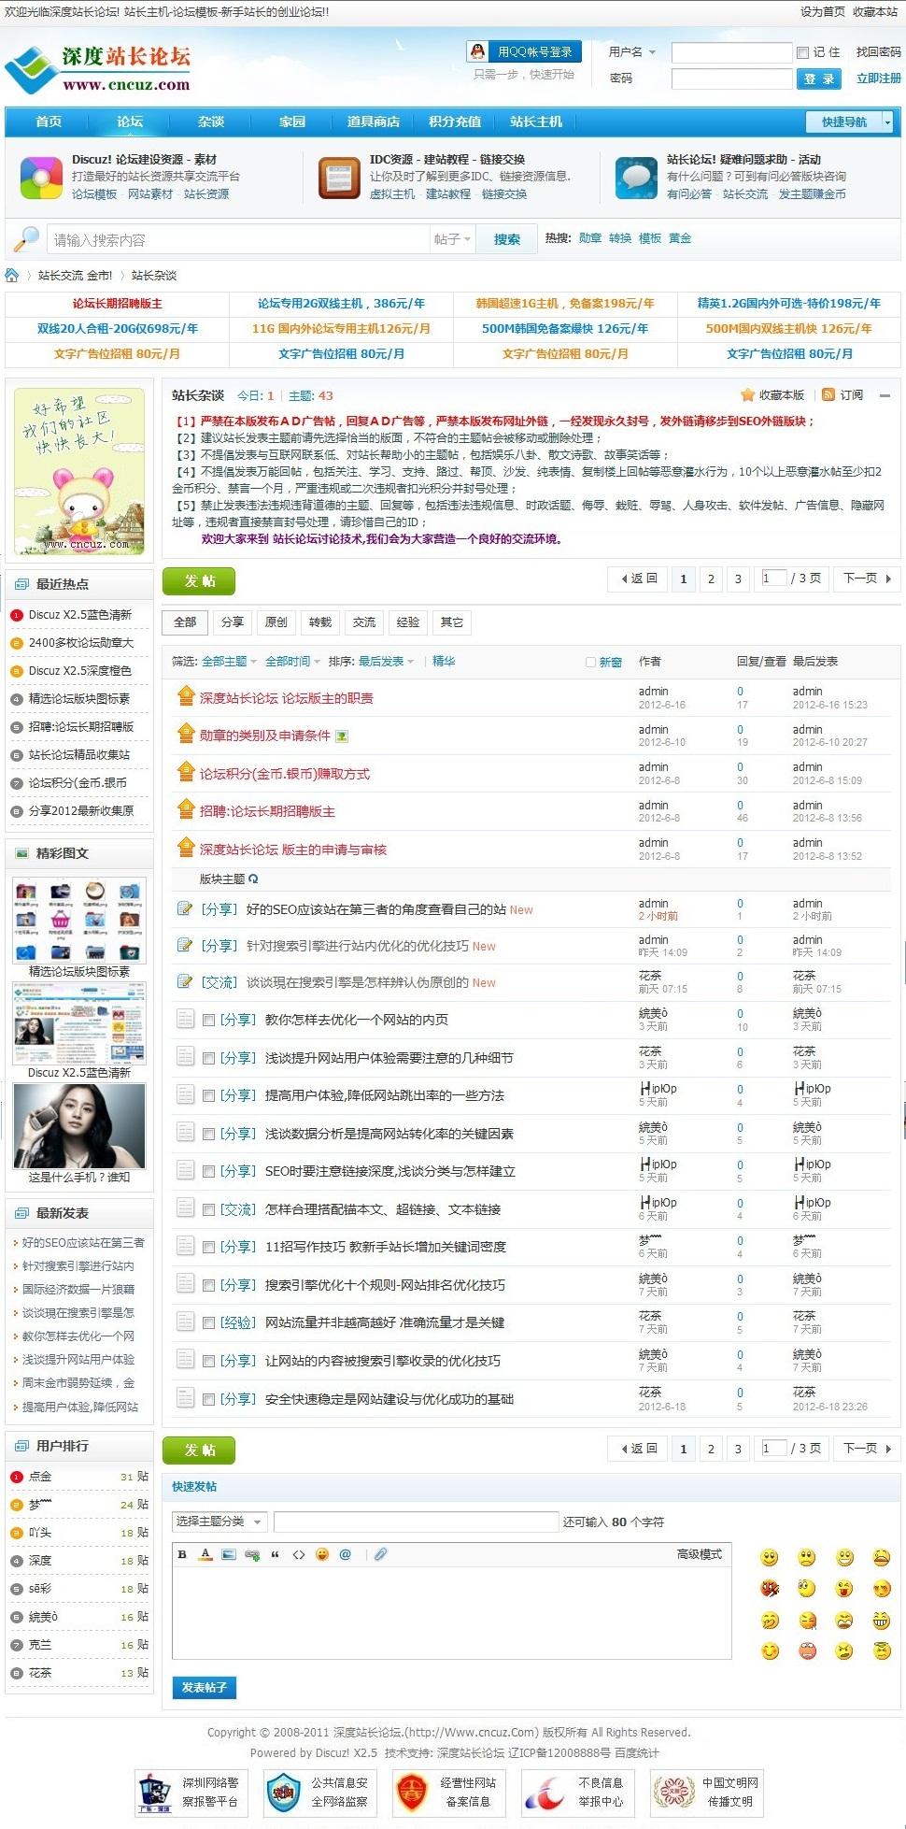Check the box for 浅谈数据分析 thread
Screen dimensions: 906x1829
click(x=209, y=1135)
